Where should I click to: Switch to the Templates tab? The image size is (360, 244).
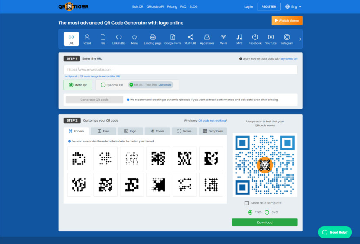(213, 131)
